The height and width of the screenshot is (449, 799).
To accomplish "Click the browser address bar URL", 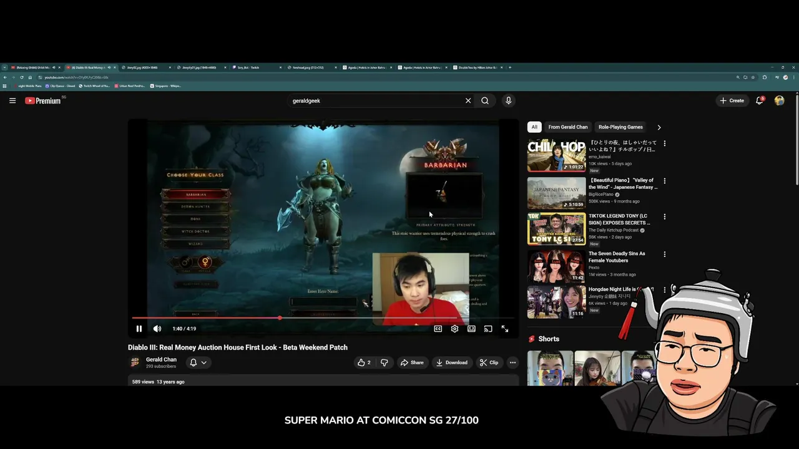I will point(76,77).
